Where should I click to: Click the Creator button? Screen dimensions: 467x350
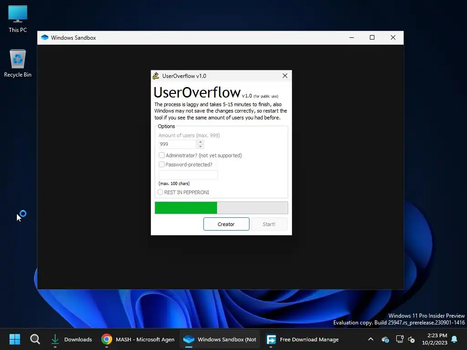click(x=226, y=224)
